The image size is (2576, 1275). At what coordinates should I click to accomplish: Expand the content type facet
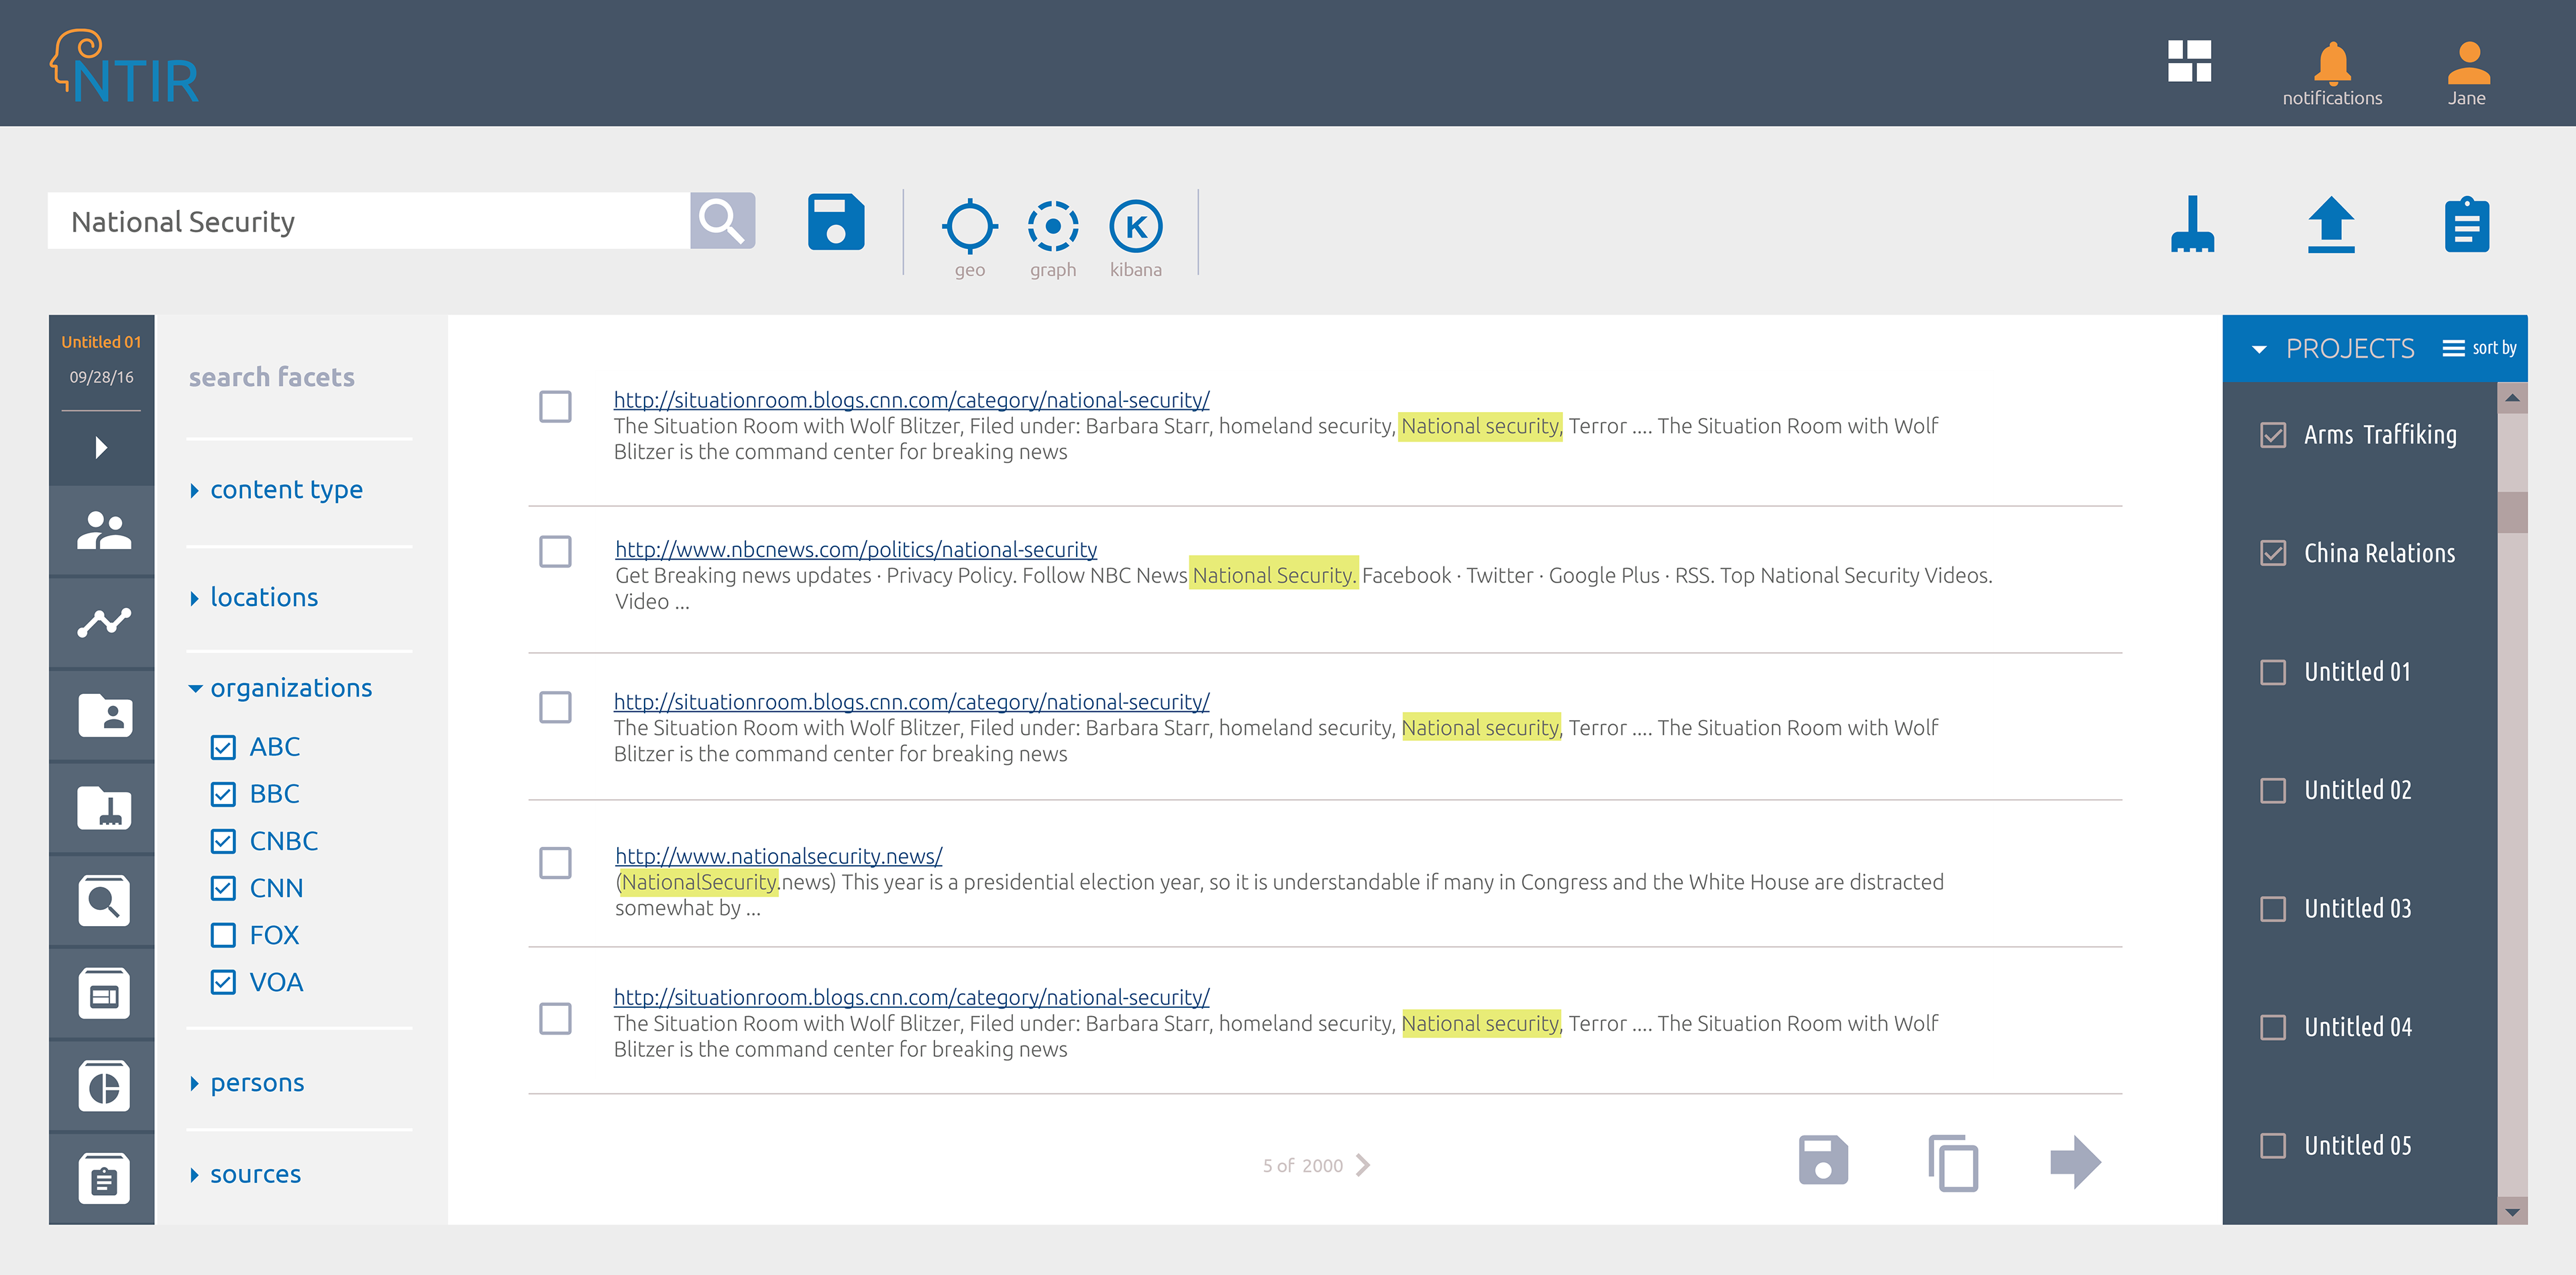[x=285, y=490]
